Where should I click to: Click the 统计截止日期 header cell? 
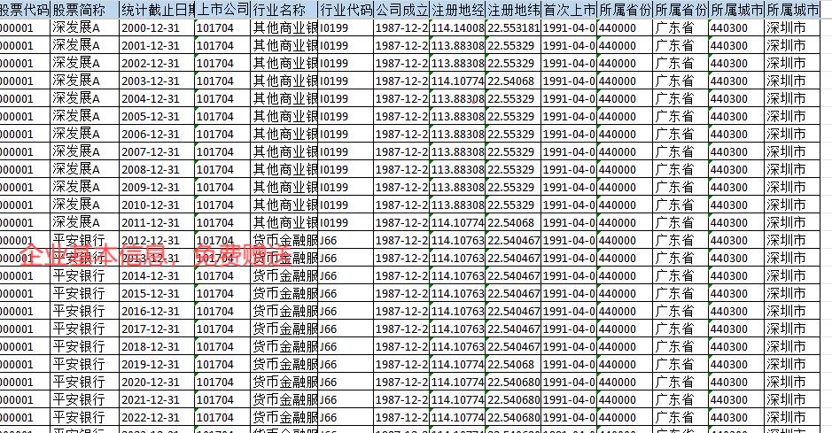point(157,10)
